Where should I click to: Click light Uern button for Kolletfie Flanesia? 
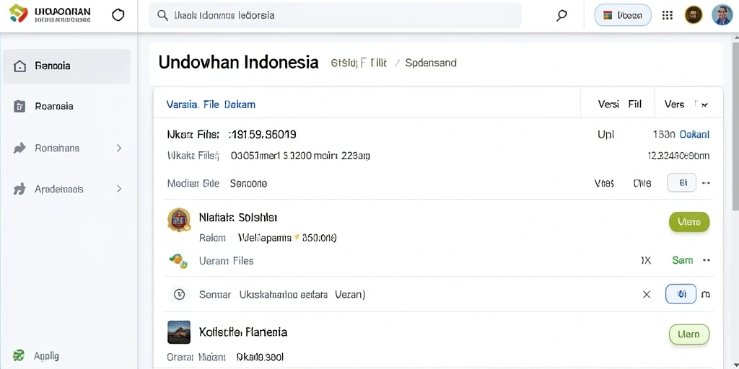coord(689,334)
